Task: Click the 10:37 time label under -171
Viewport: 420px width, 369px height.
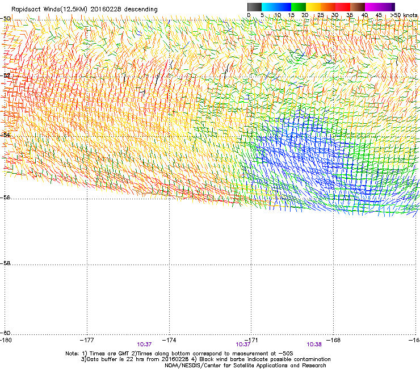Action: click(x=243, y=345)
